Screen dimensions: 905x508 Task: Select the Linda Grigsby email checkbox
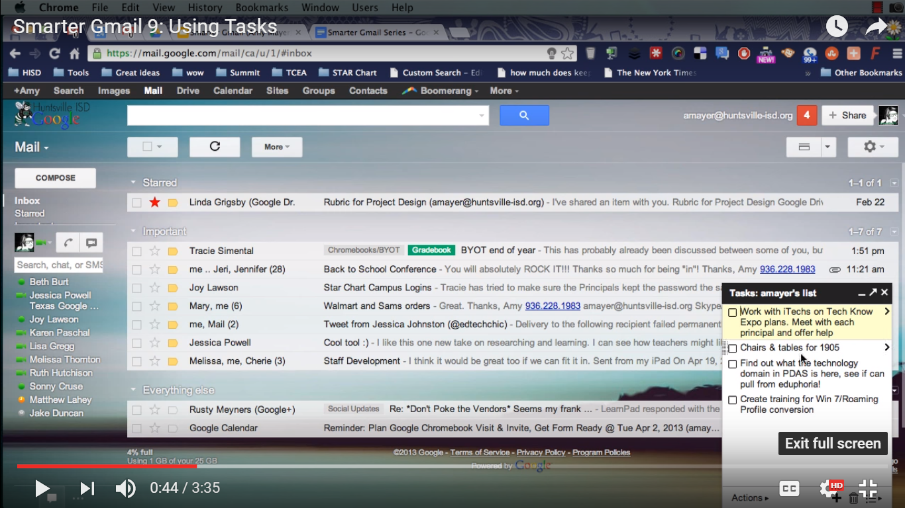(x=136, y=203)
